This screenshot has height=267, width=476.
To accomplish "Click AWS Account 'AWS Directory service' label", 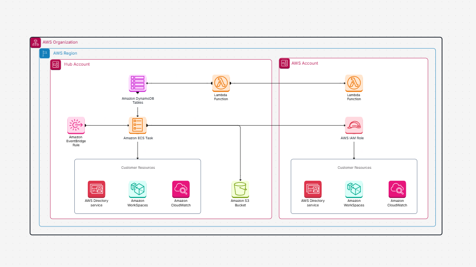I will pos(313,203).
